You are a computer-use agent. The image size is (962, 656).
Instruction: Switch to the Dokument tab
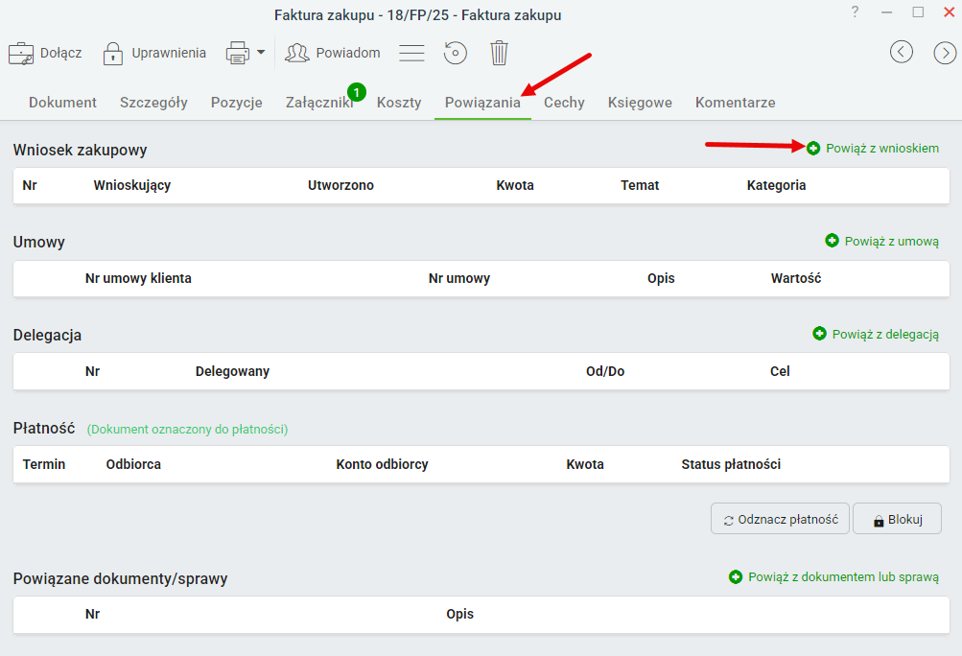tap(62, 103)
